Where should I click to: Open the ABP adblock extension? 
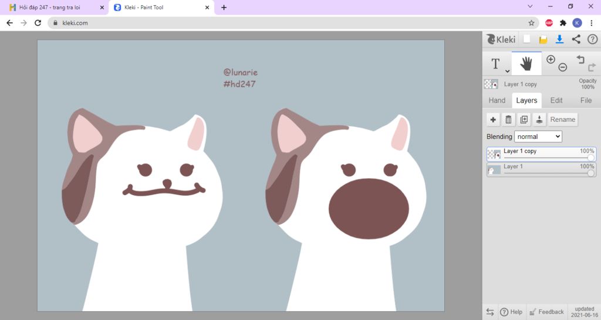pos(549,23)
